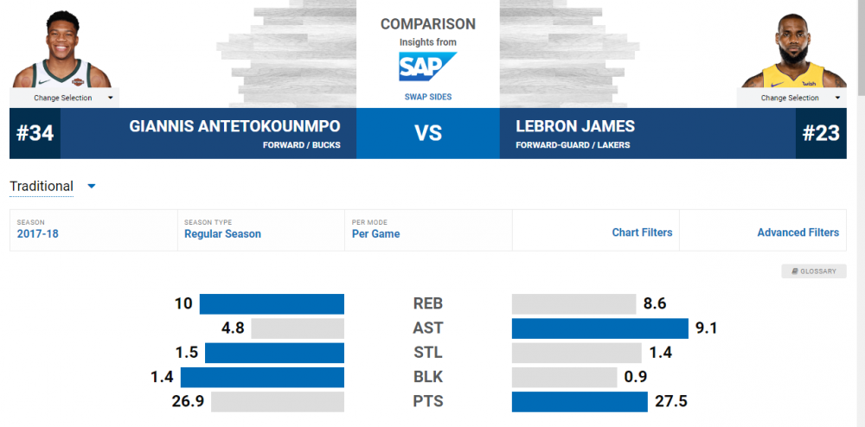
Task: Open the Glossary button
Action: [813, 271]
